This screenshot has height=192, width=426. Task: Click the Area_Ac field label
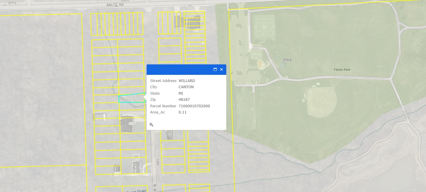click(x=158, y=112)
